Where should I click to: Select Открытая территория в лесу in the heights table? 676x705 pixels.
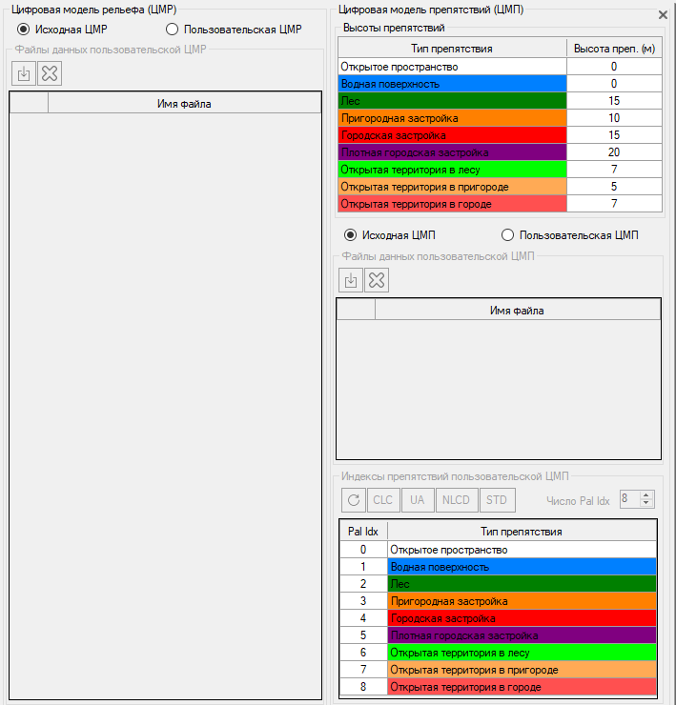point(452,170)
